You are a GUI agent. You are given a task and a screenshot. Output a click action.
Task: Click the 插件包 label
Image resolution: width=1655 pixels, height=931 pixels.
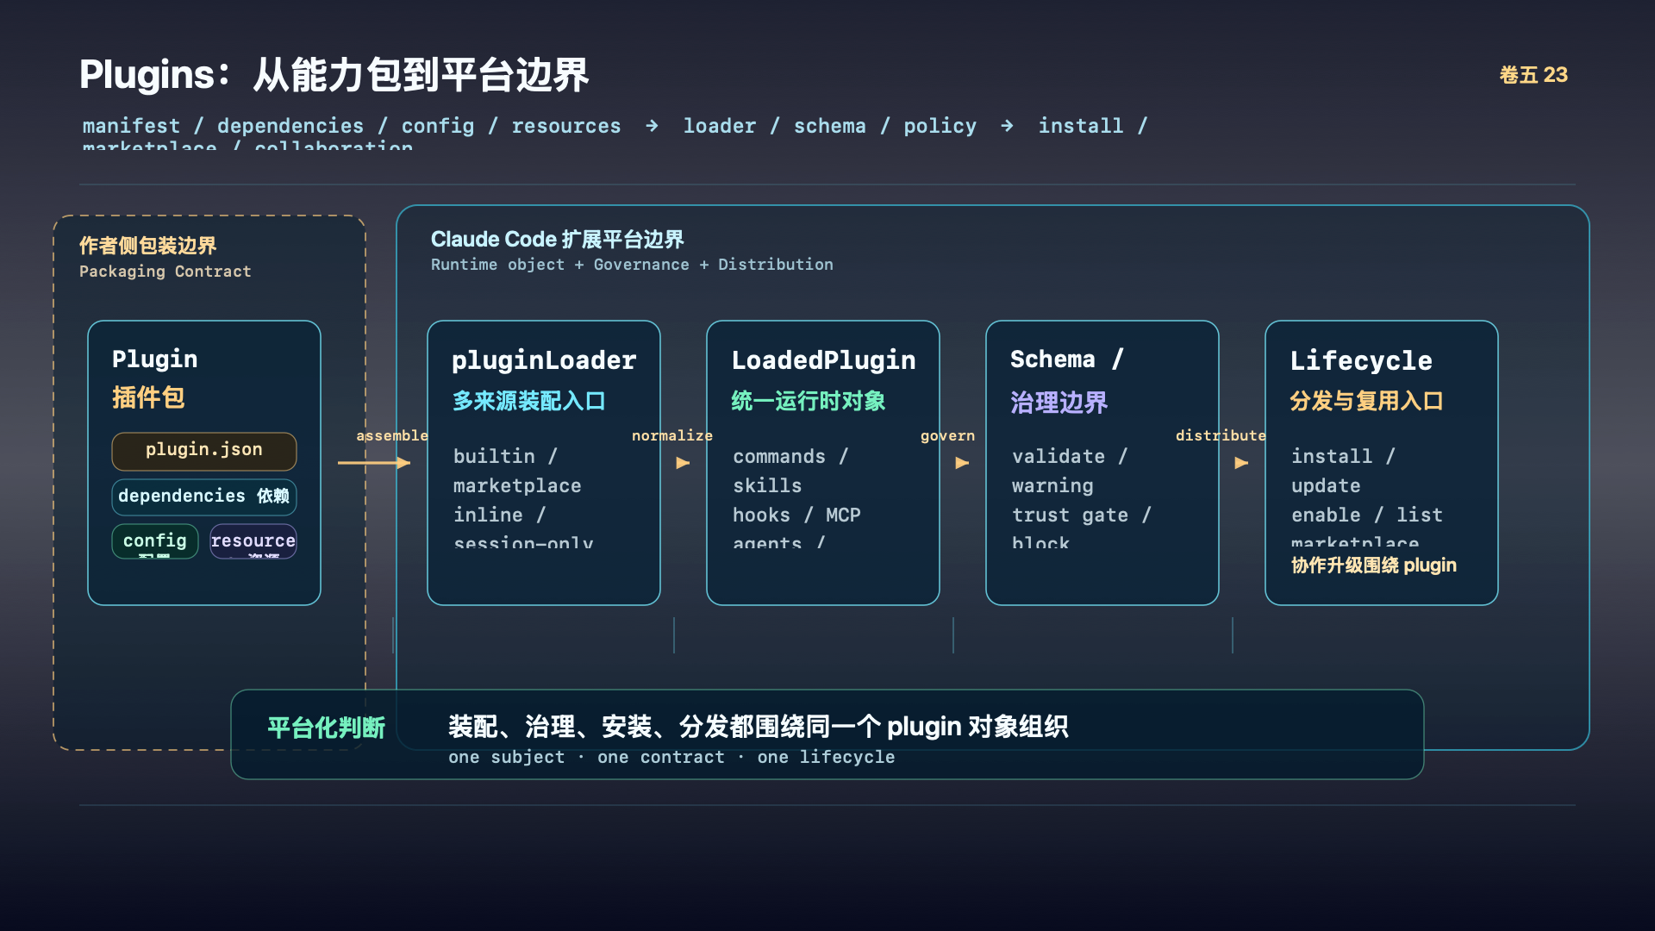coord(148,397)
